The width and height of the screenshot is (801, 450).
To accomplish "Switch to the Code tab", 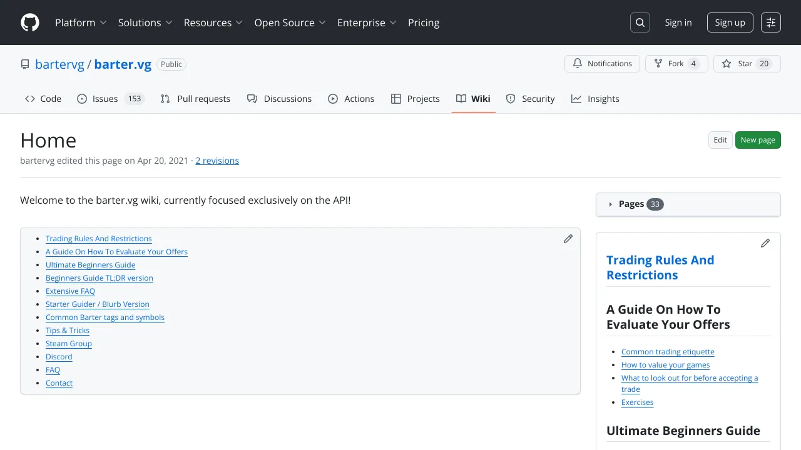I will coord(43,99).
